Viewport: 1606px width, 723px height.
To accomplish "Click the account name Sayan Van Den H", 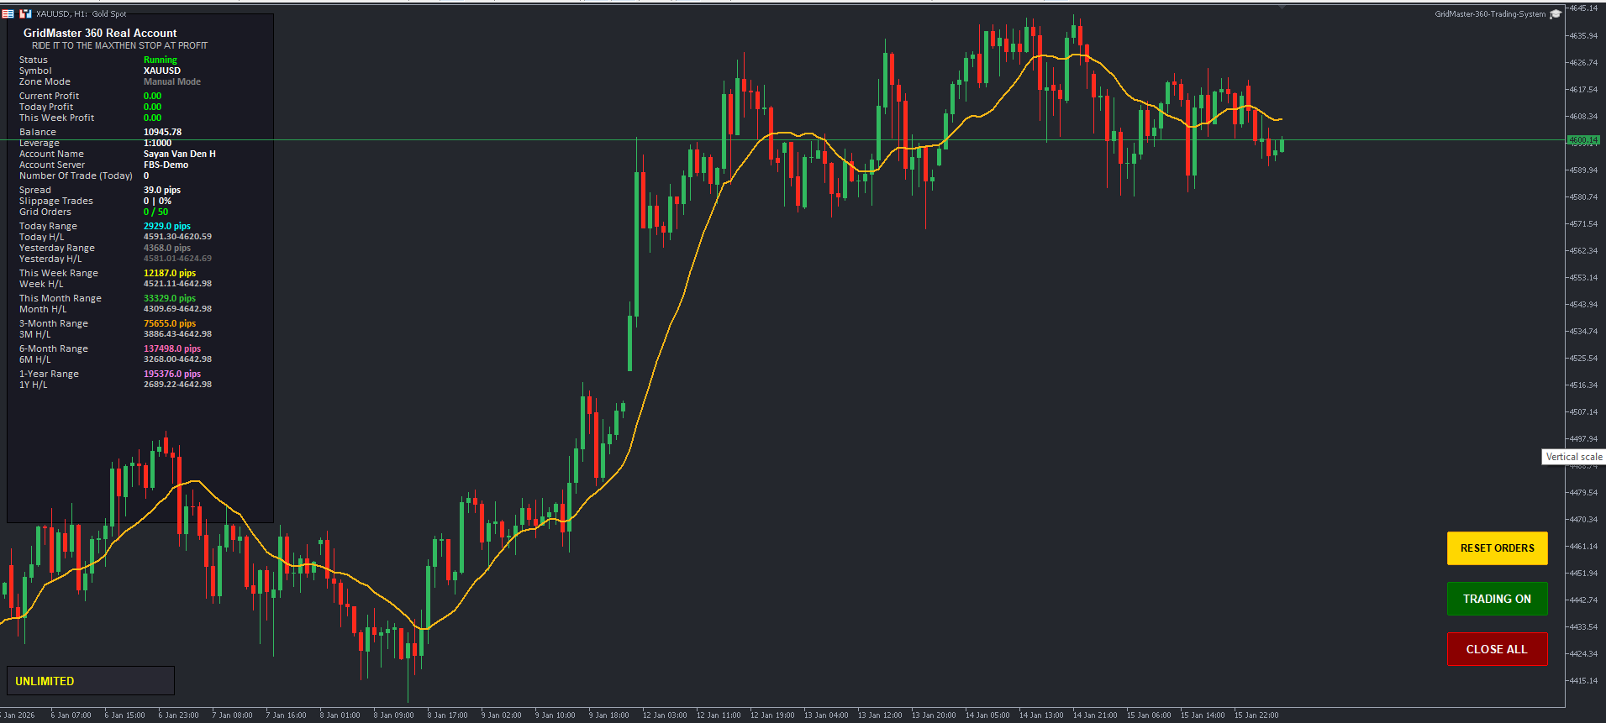I will (180, 154).
